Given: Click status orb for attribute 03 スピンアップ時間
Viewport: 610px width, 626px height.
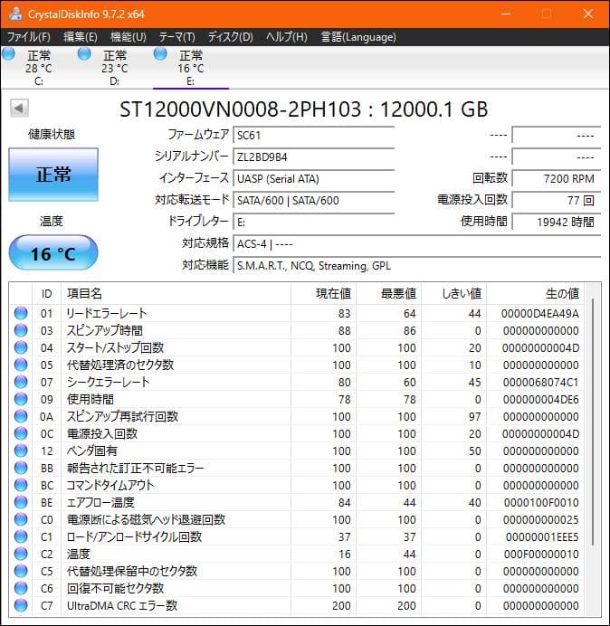Looking at the screenshot, I should [x=21, y=330].
